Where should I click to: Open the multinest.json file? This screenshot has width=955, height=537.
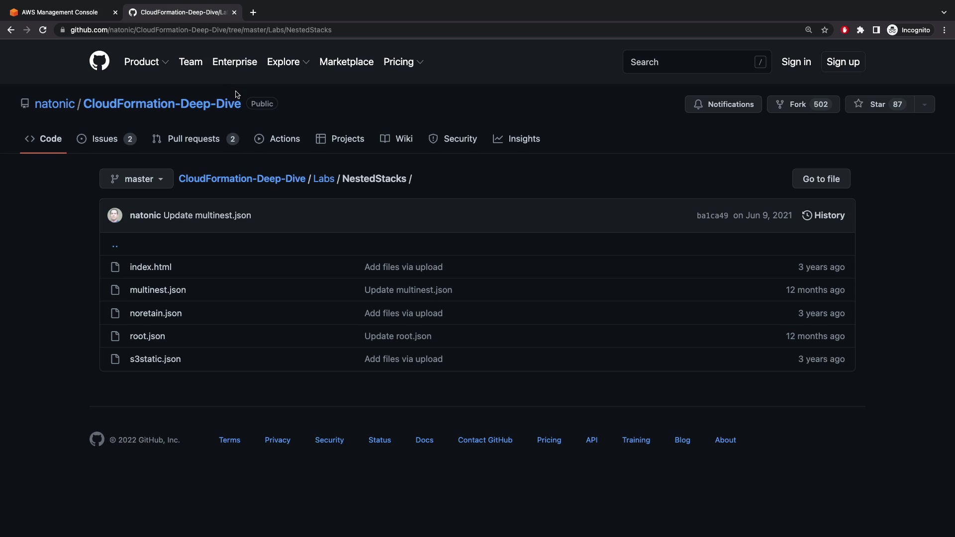tap(158, 290)
